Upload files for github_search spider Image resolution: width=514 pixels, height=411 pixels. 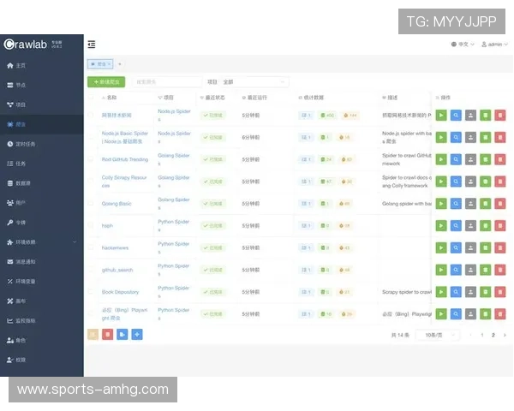coord(470,270)
